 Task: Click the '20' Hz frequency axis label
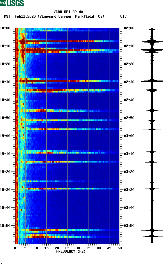point(57,248)
